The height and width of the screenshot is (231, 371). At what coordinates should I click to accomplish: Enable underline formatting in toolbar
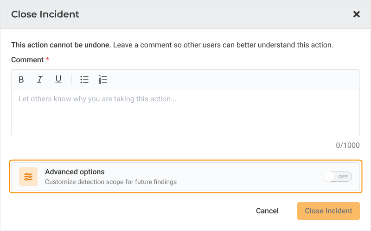pyautogui.click(x=58, y=79)
